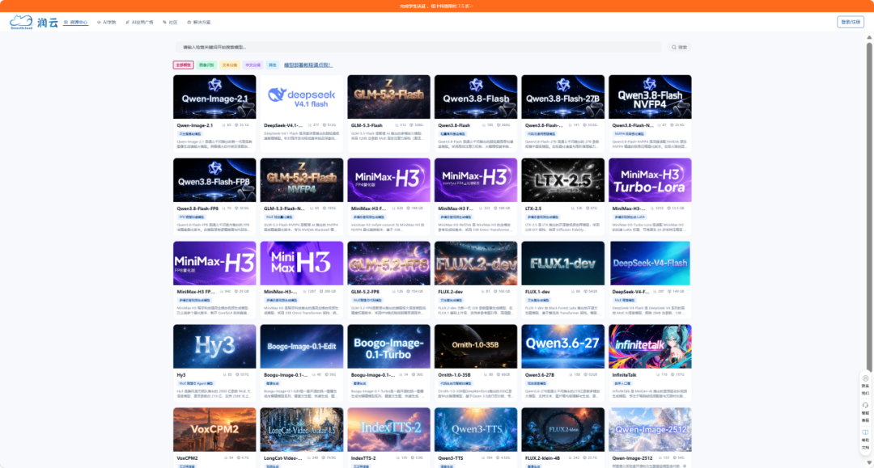The height and width of the screenshot is (468, 874).
Task: Open the IndexTTS-2 thumbnail
Action: pos(388,429)
